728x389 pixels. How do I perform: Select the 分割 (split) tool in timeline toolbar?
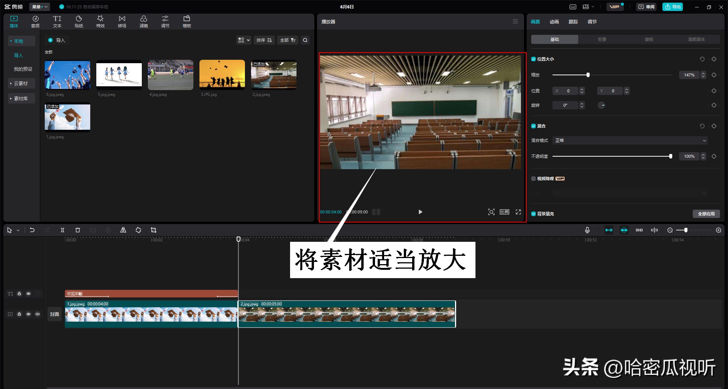click(x=62, y=230)
